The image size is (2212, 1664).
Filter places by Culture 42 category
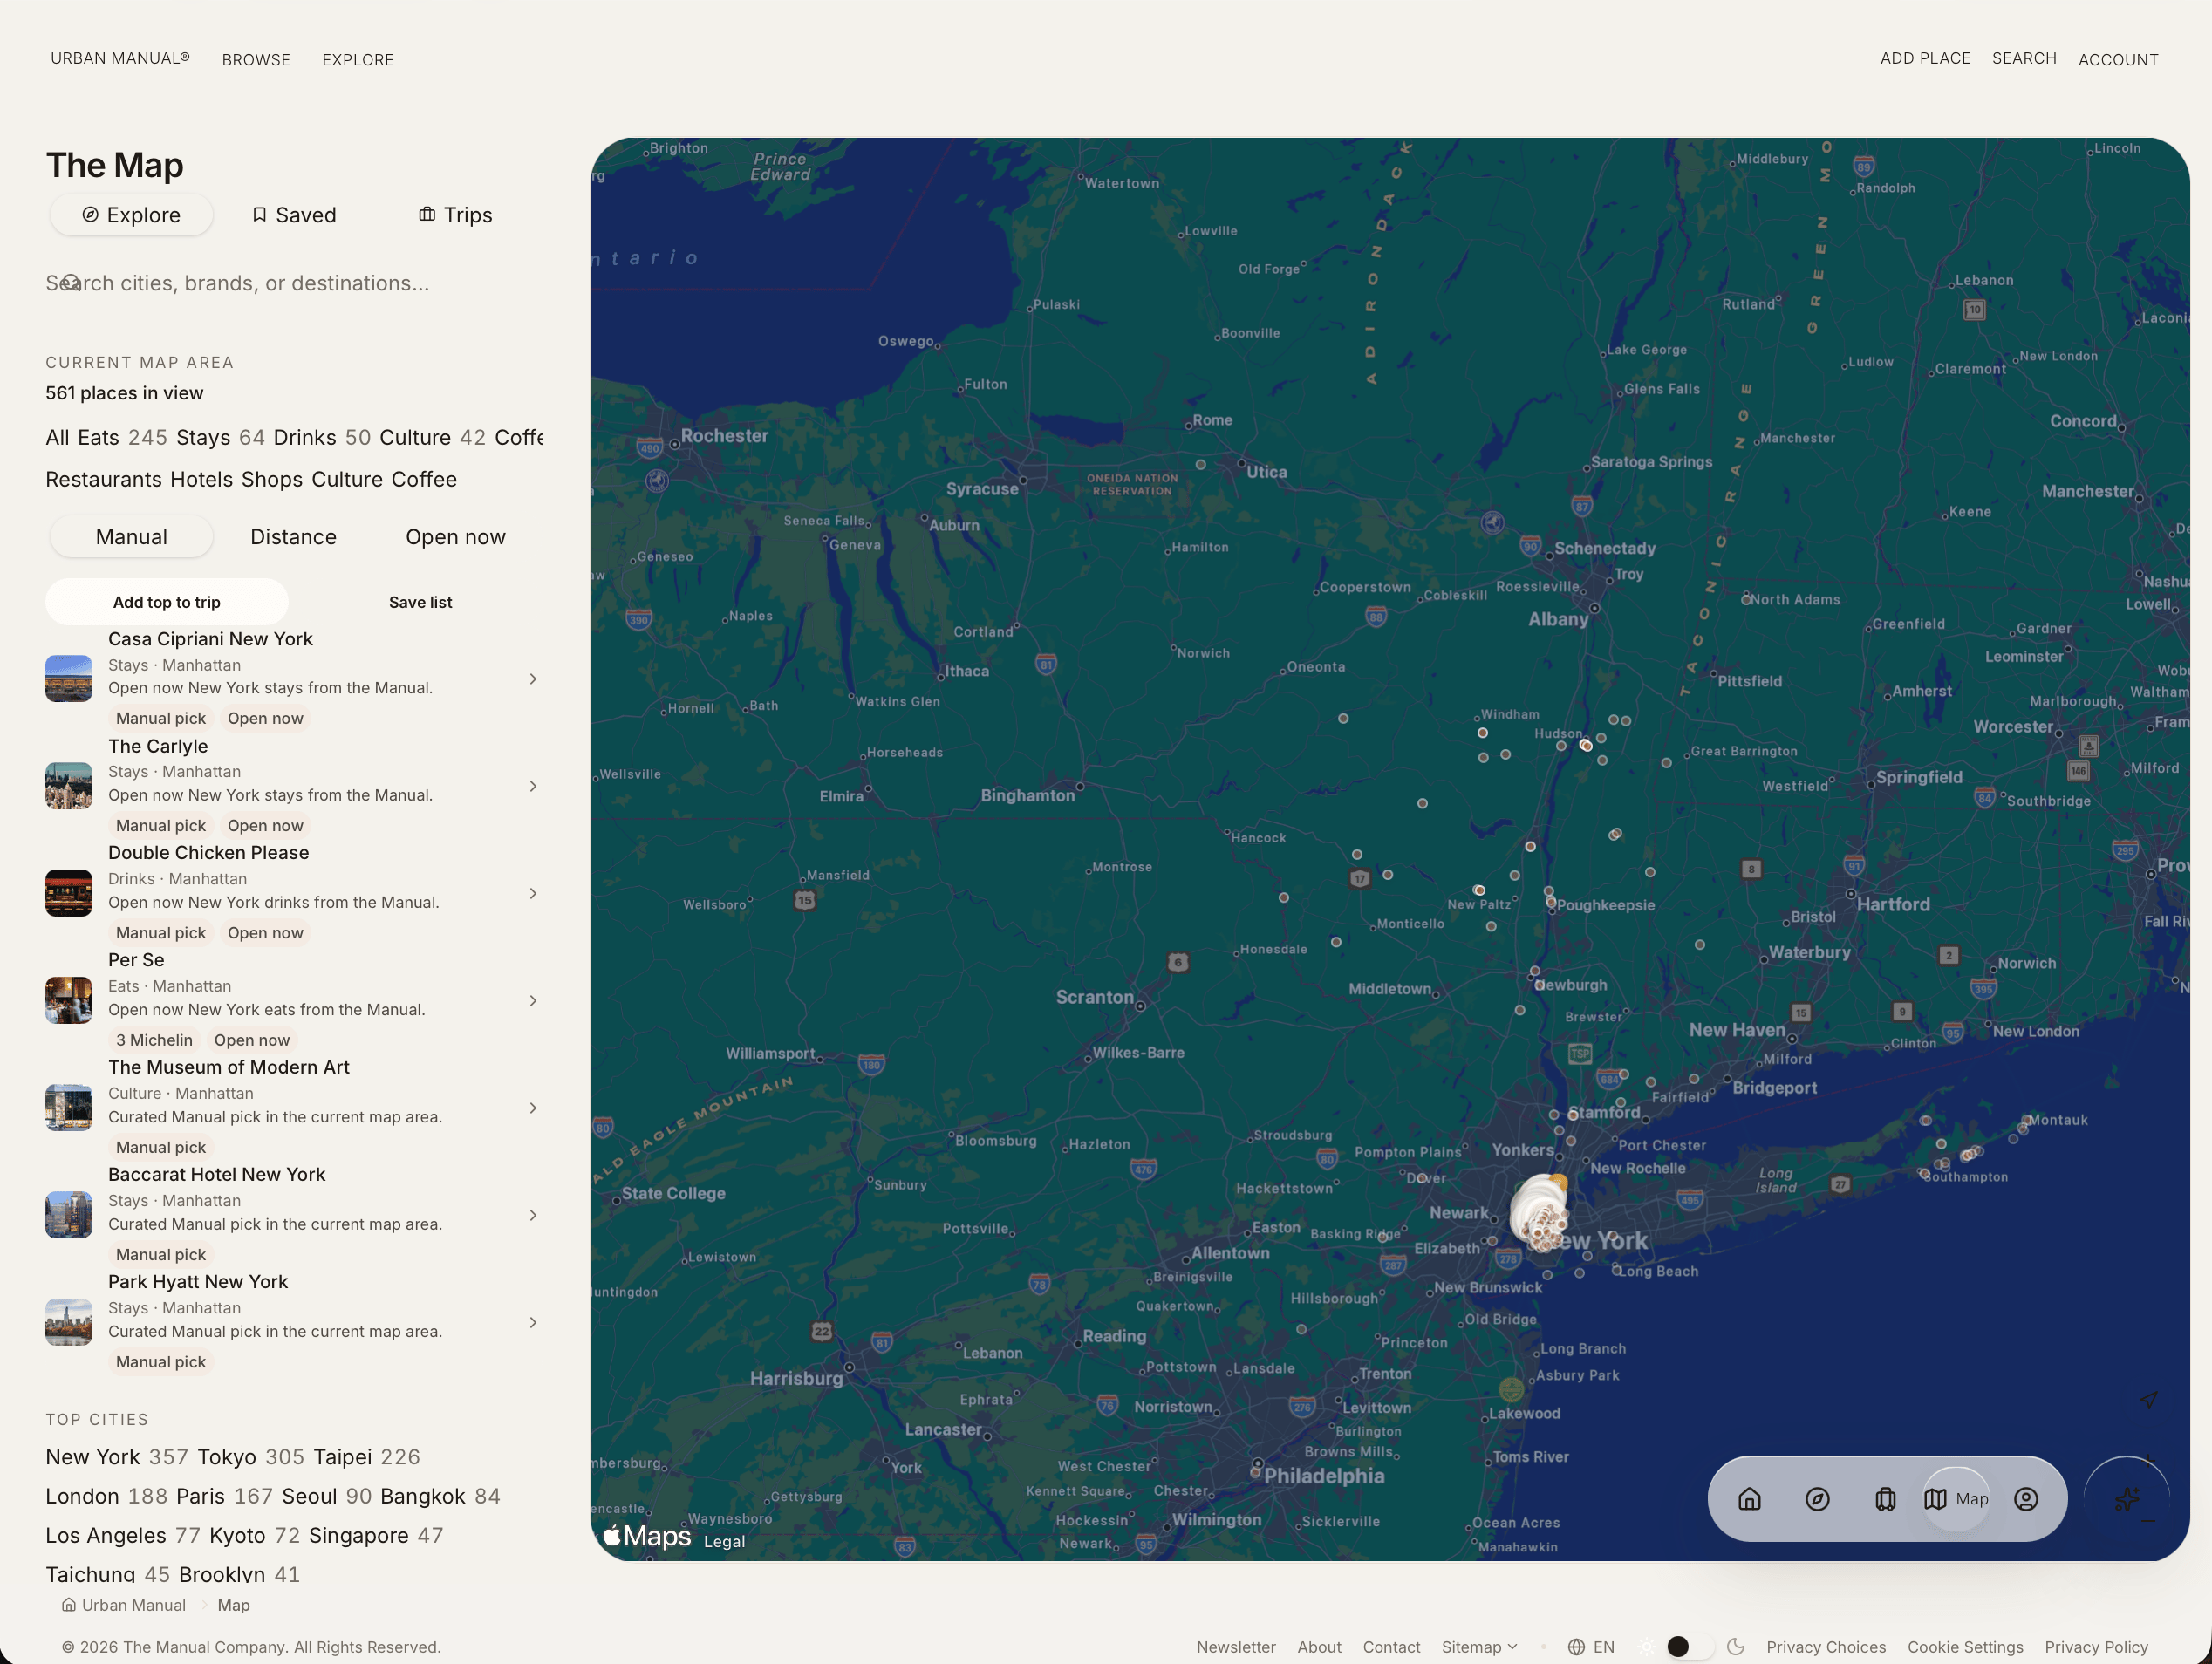(x=432, y=438)
